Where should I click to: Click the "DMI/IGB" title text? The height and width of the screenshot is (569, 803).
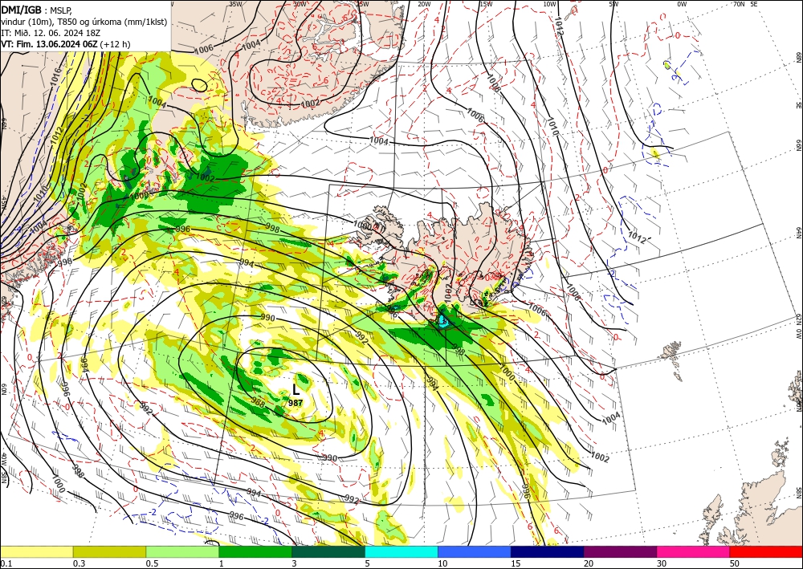[x=21, y=9]
